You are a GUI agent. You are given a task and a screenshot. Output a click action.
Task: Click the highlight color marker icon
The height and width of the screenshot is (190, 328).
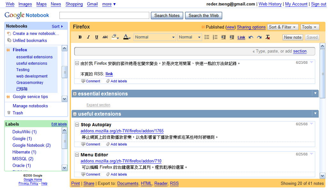(x=115, y=37)
